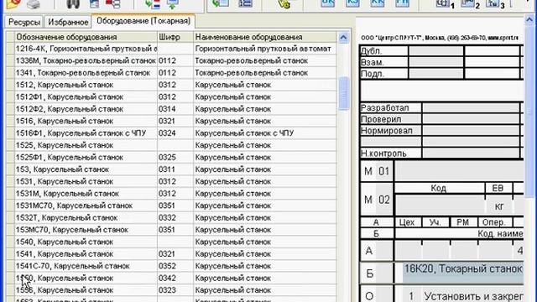Click the Опер. column label
The height and width of the screenshot is (302, 537).
[493, 221]
